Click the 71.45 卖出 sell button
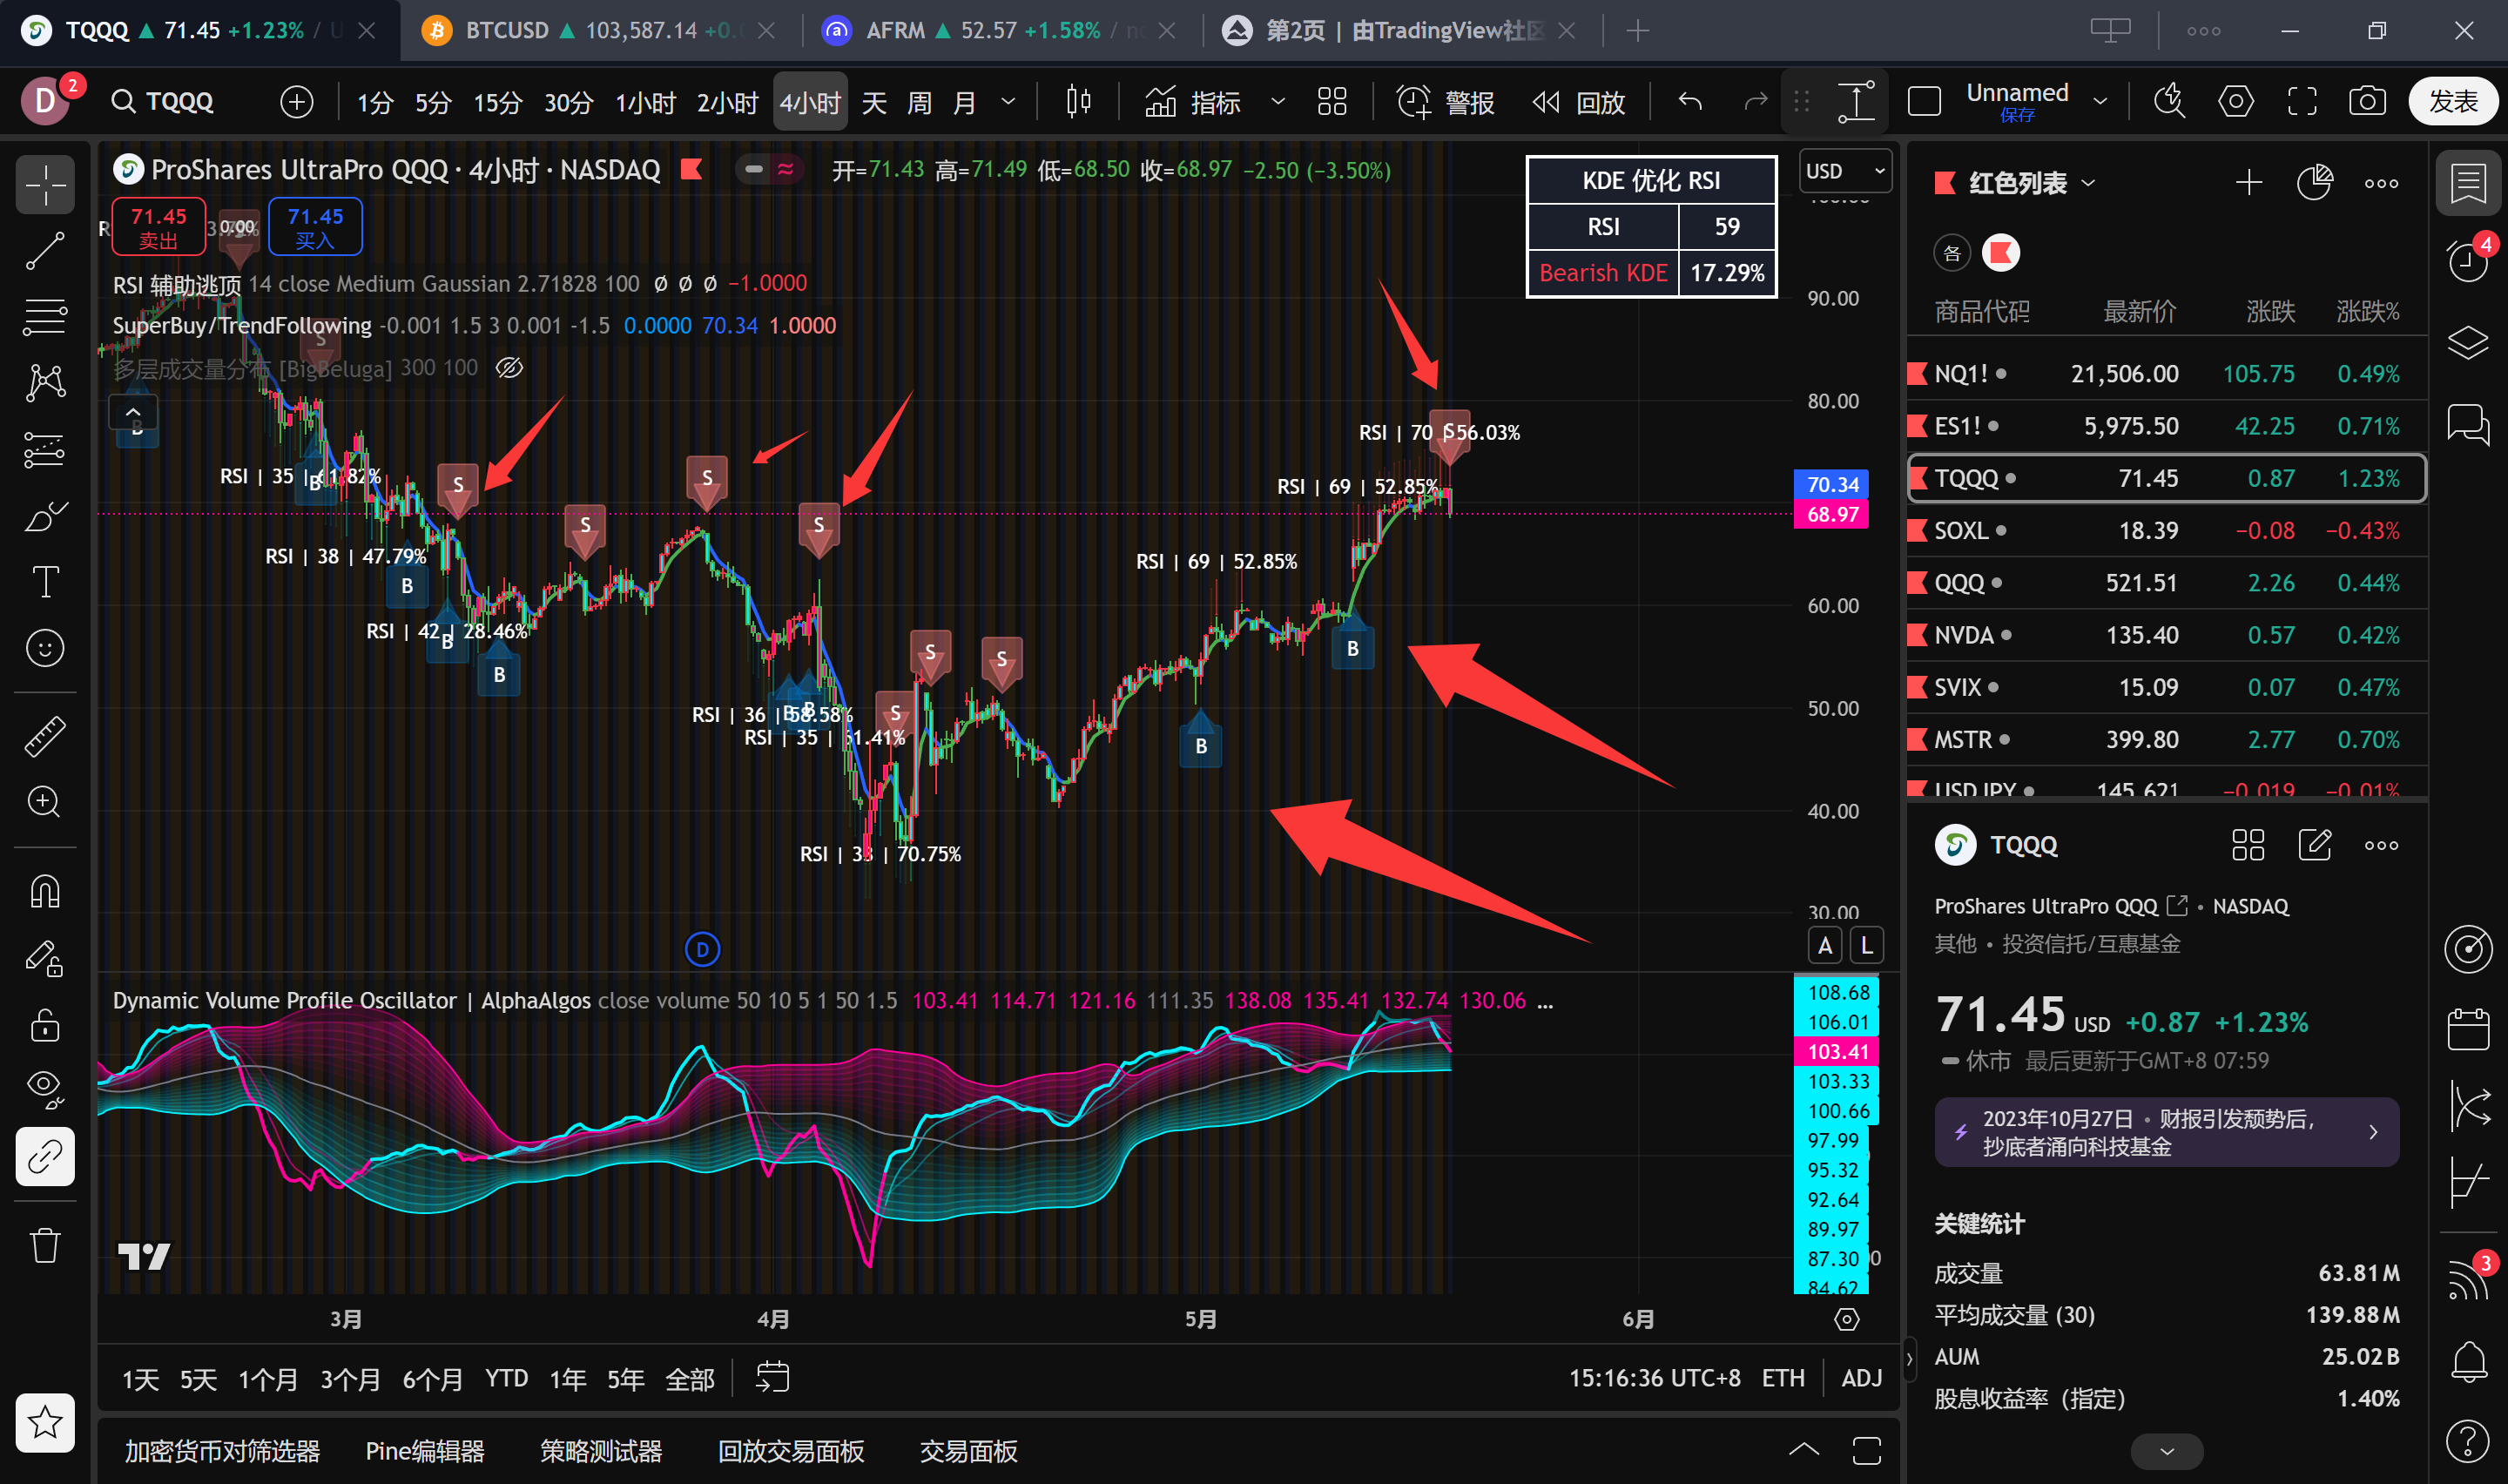This screenshot has height=1484, width=2508. point(158,227)
